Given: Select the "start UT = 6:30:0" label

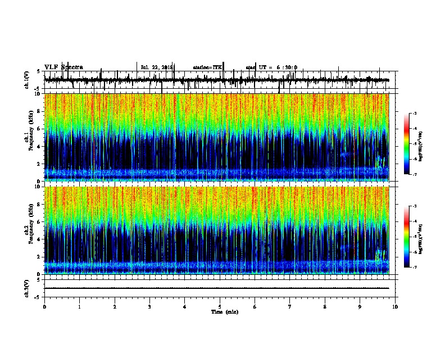Looking at the screenshot, I should point(271,67).
